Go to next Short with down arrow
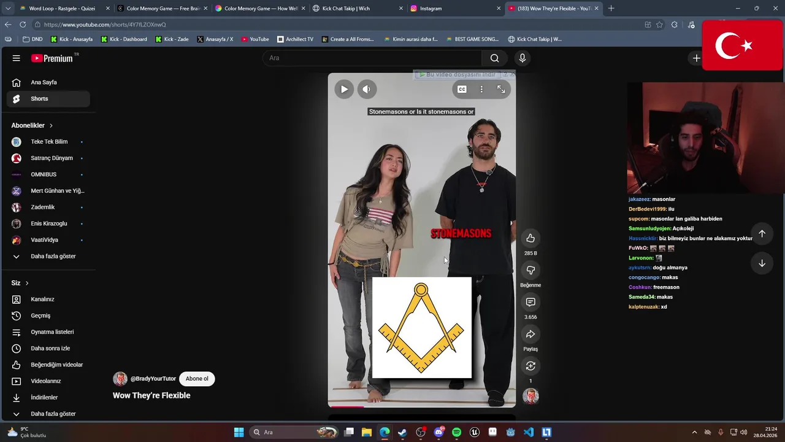 pos(762,263)
